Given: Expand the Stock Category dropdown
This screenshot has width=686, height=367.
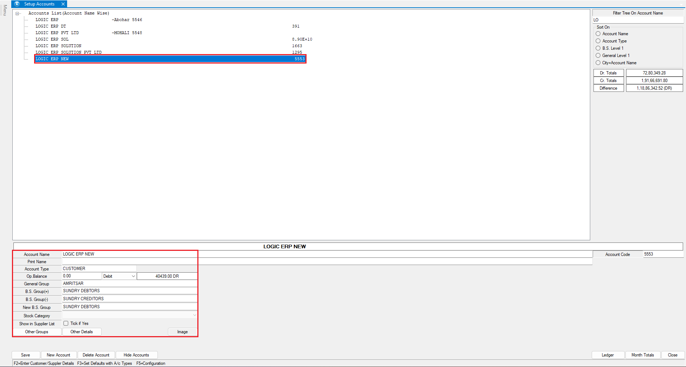Looking at the screenshot, I should pos(194,315).
